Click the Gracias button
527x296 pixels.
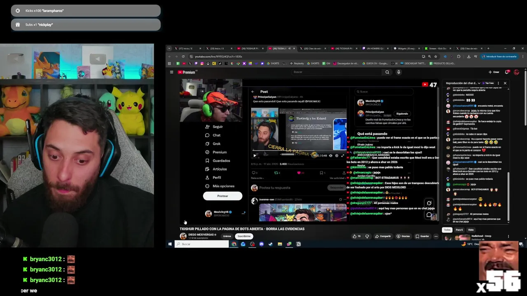coord(403,236)
